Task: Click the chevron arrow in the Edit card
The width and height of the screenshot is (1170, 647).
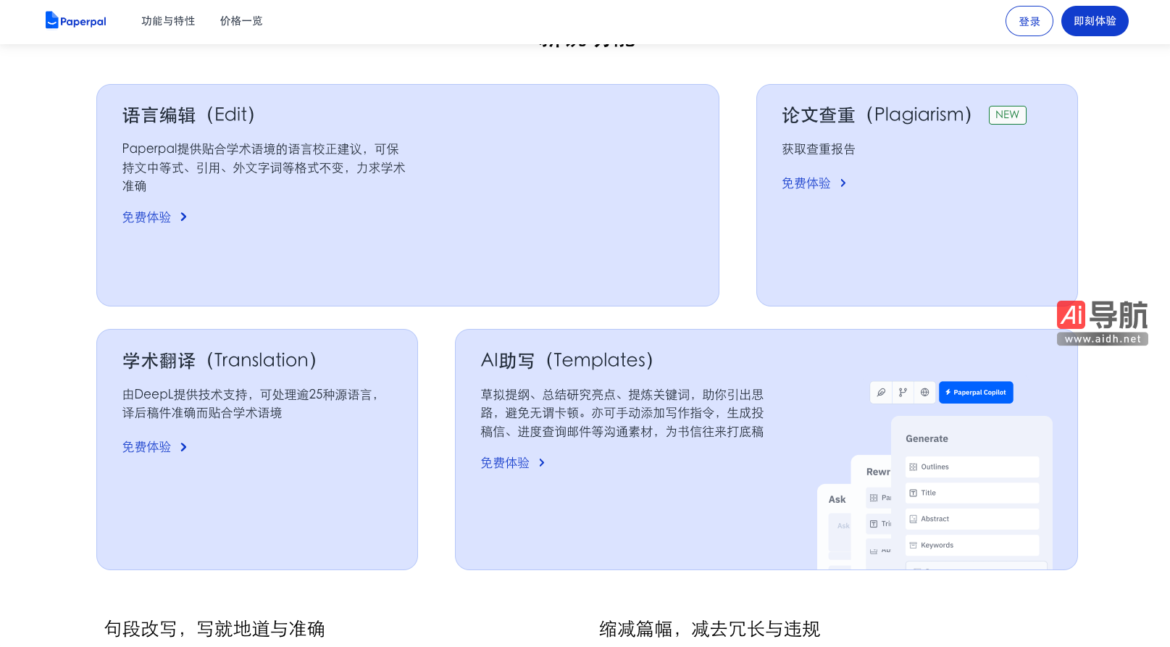Action: [183, 217]
